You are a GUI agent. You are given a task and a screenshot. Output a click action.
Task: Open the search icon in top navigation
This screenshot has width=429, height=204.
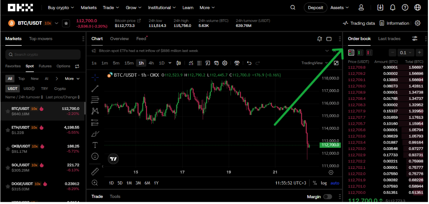pyautogui.click(x=293, y=7)
